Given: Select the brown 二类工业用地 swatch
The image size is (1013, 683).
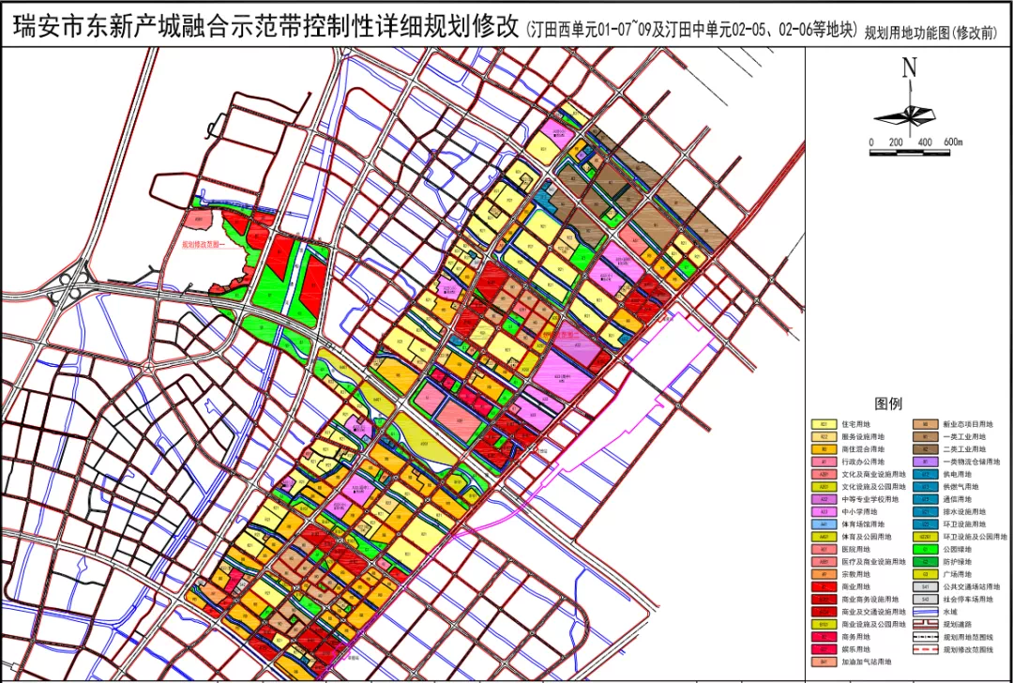Looking at the screenshot, I should click(925, 449).
